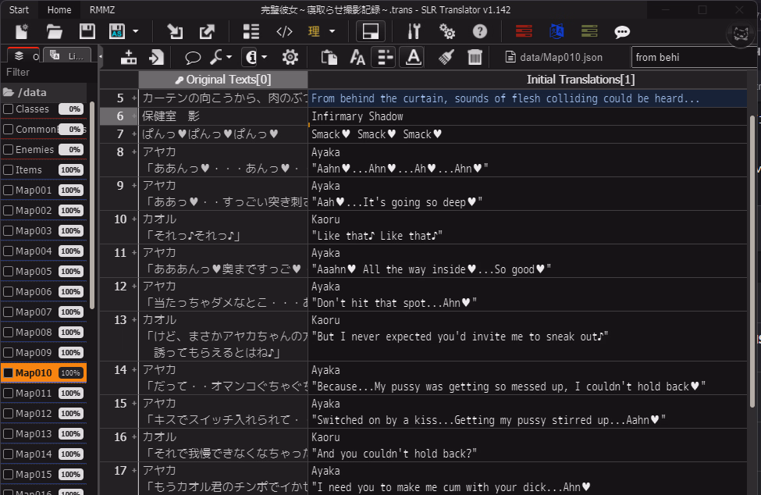The image size is (761, 495).
Task: Click the trash can delete icon
Action: coord(475,57)
